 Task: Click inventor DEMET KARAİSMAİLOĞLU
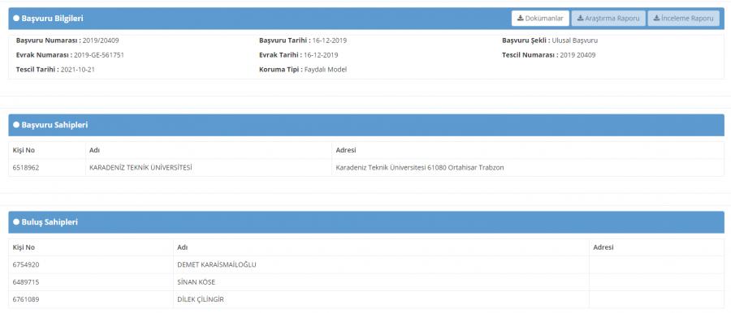coord(217,264)
